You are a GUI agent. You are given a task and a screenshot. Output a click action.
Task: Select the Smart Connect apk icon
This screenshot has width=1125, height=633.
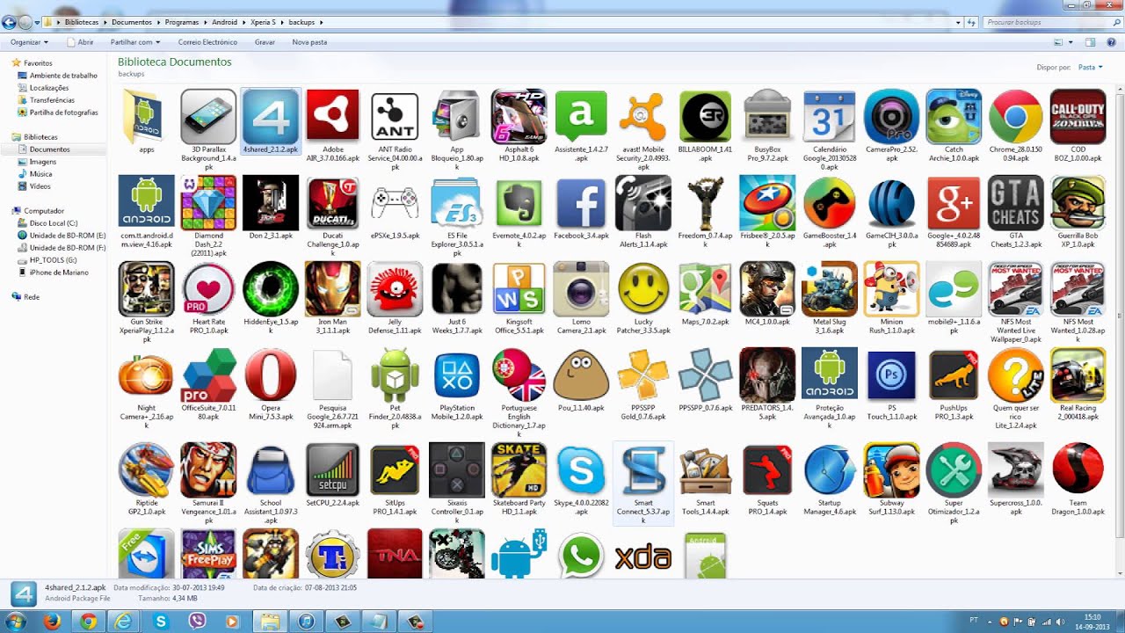pyautogui.click(x=643, y=469)
